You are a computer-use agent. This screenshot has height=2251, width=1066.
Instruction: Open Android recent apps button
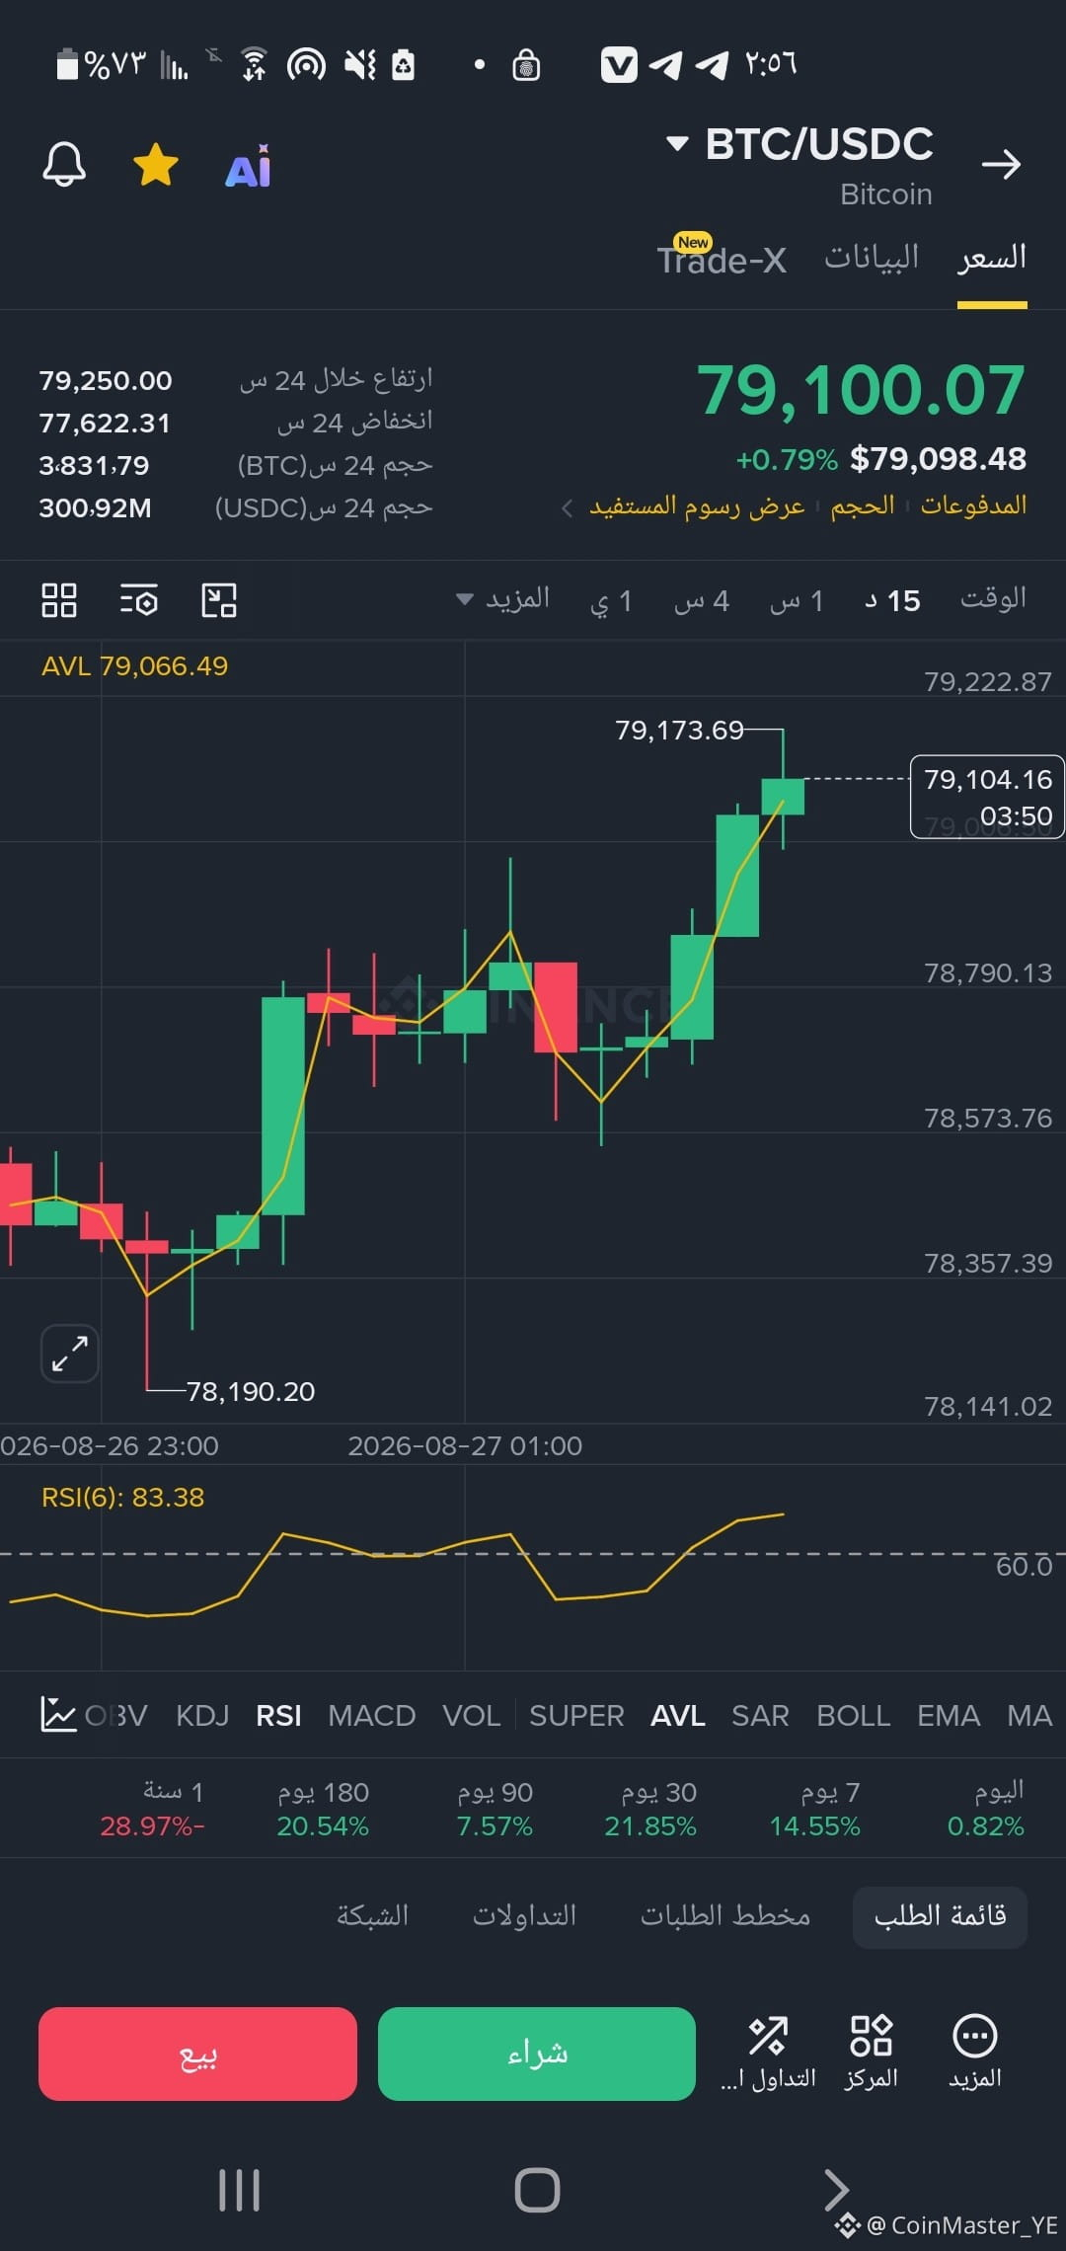[x=239, y=2190]
